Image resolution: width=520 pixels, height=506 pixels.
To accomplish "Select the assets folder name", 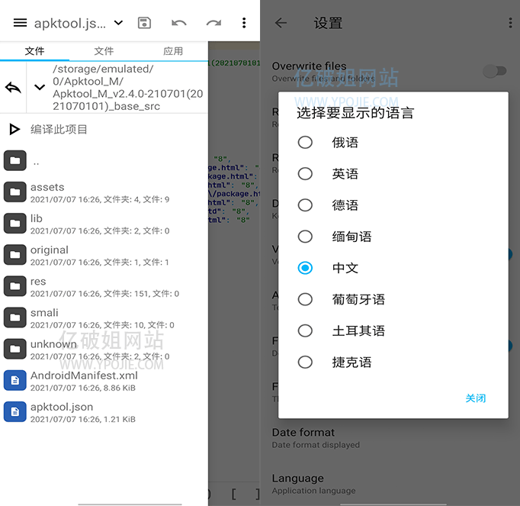I will 47,187.
